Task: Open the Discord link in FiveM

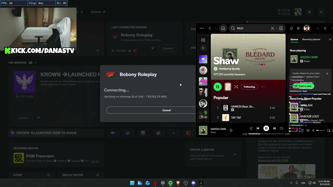Action: tap(98, 12)
